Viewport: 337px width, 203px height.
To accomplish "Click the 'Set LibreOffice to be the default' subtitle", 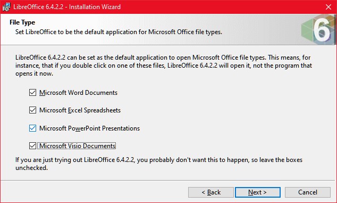I will pos(119,32).
